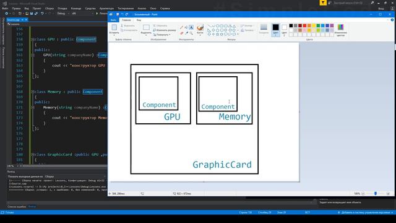Click Save in Paint quick access toolbar
This screenshot has width=396, height=223.
(118, 14)
